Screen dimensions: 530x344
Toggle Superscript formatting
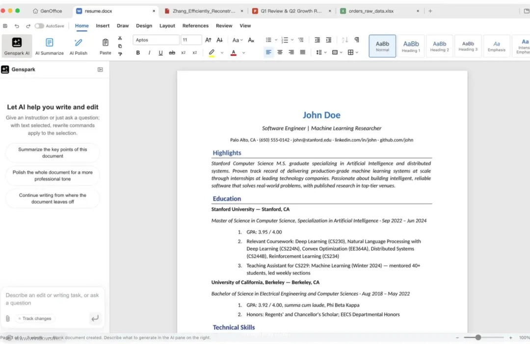point(195,53)
